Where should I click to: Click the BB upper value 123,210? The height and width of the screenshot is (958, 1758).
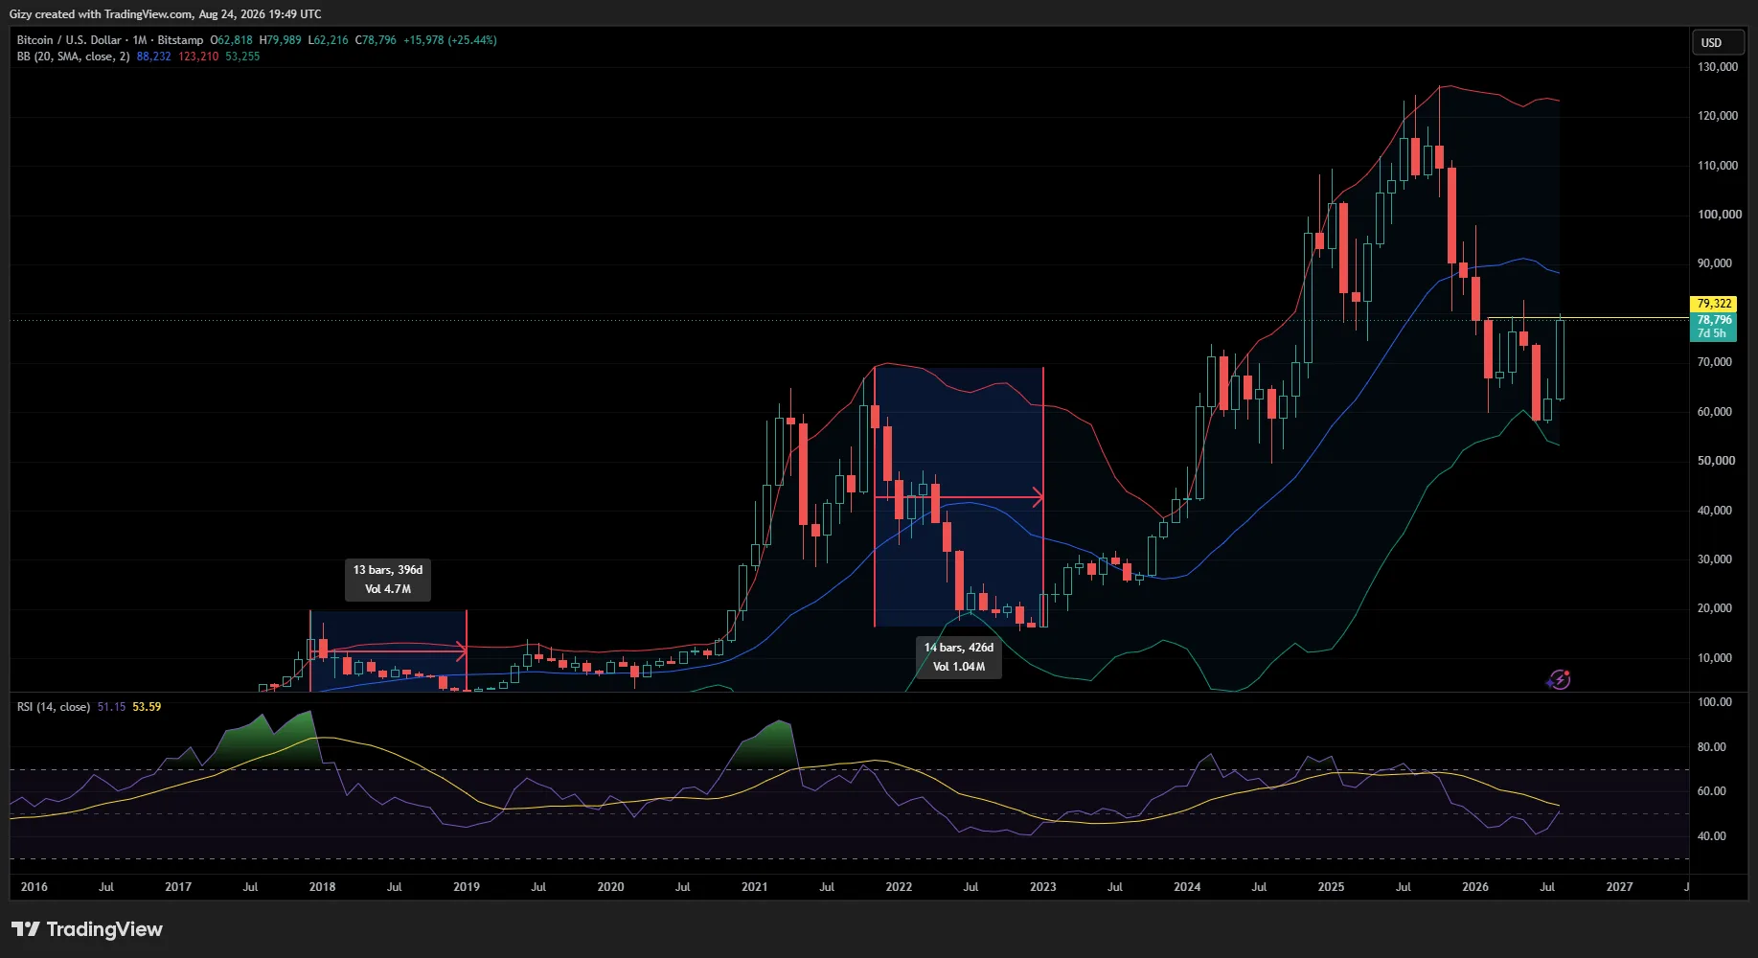pos(198,57)
